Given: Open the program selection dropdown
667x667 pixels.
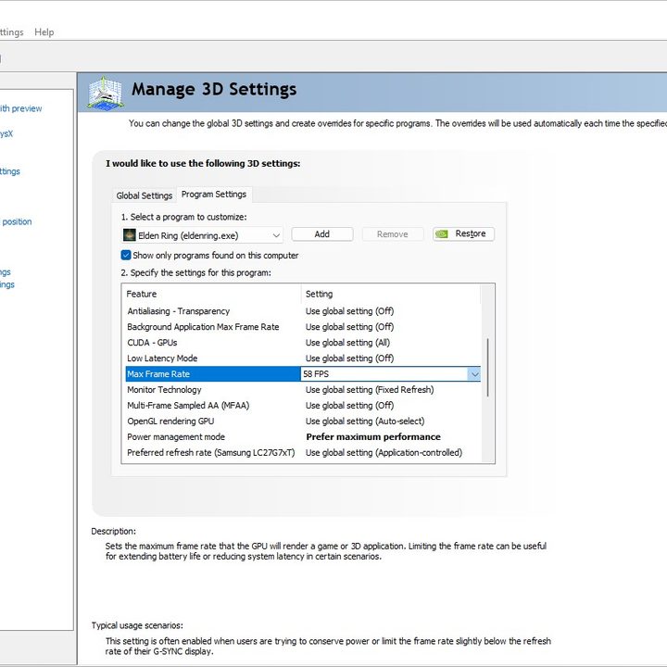Looking at the screenshot, I should [202, 235].
